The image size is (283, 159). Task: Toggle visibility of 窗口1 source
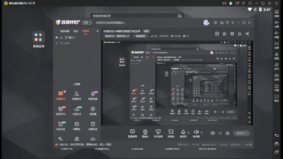point(57,37)
